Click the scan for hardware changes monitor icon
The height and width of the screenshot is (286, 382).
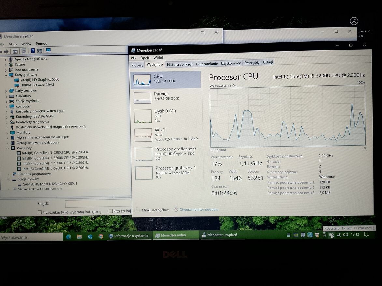(x=49, y=51)
